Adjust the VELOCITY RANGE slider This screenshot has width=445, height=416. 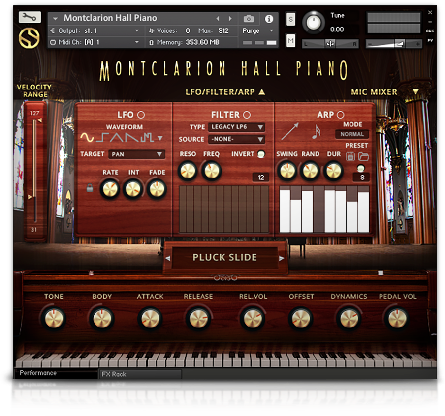coord(34,171)
